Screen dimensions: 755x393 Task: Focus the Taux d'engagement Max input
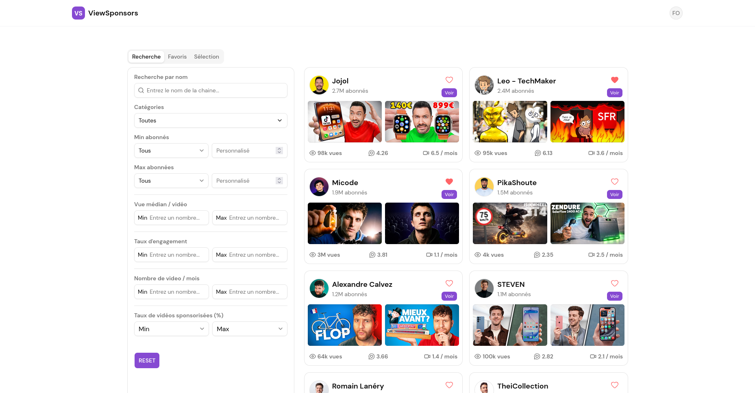coord(250,255)
